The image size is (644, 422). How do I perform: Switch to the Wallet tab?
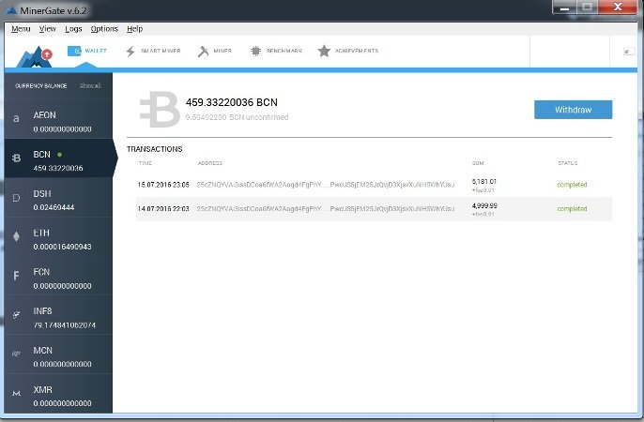87,51
